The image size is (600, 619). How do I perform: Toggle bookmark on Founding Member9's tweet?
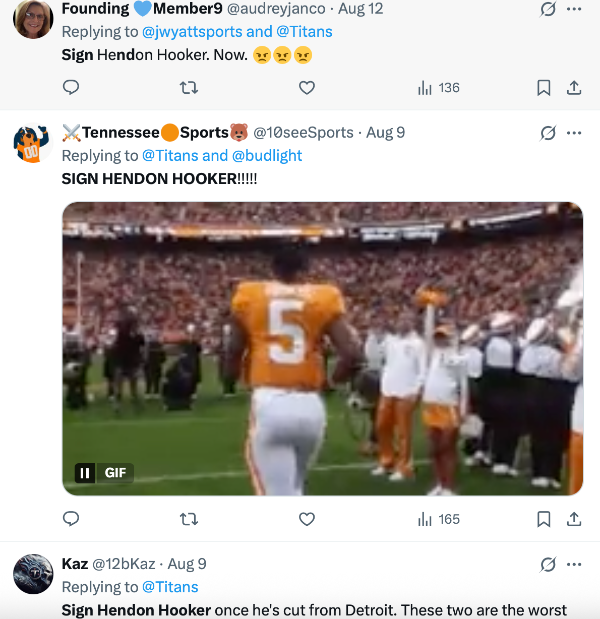click(x=544, y=87)
